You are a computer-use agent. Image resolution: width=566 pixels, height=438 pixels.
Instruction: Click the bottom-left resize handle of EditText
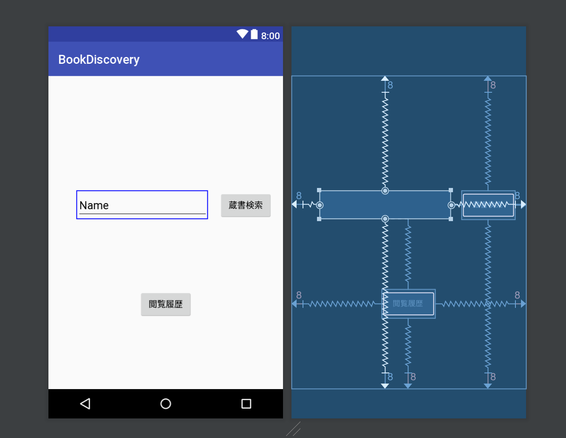[319, 219]
